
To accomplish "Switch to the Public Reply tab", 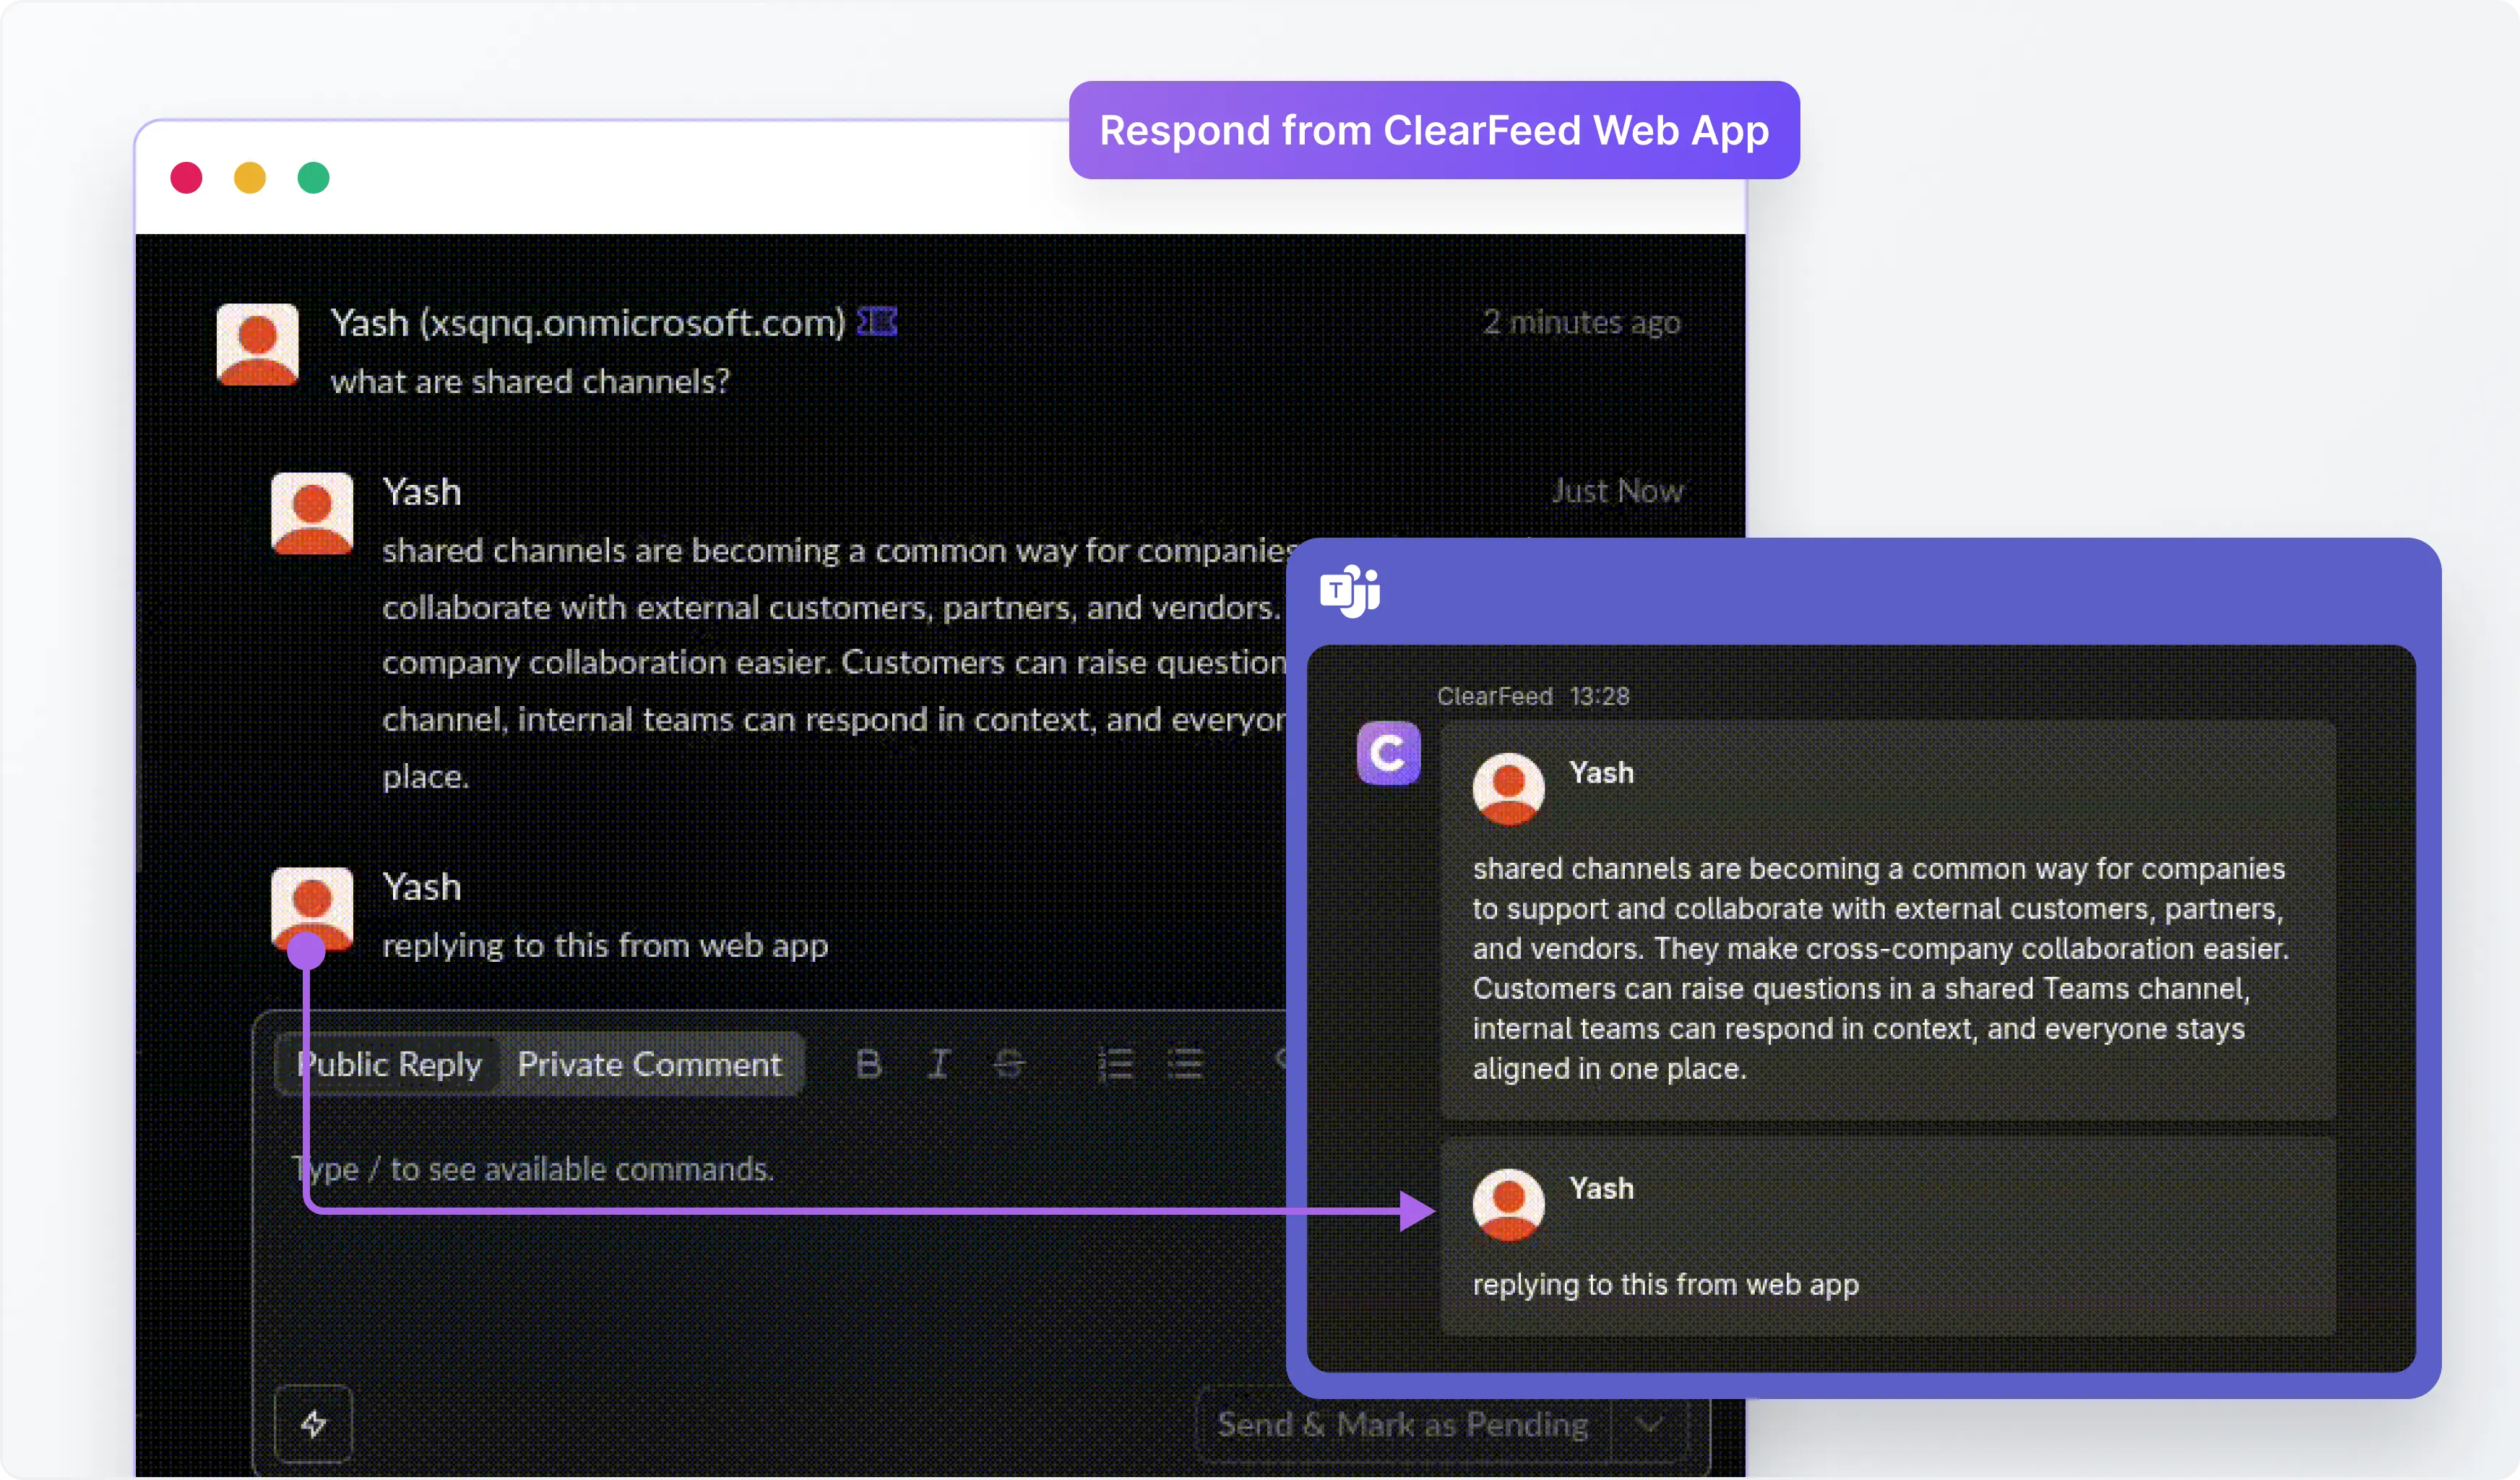I will pyautogui.click(x=389, y=1064).
